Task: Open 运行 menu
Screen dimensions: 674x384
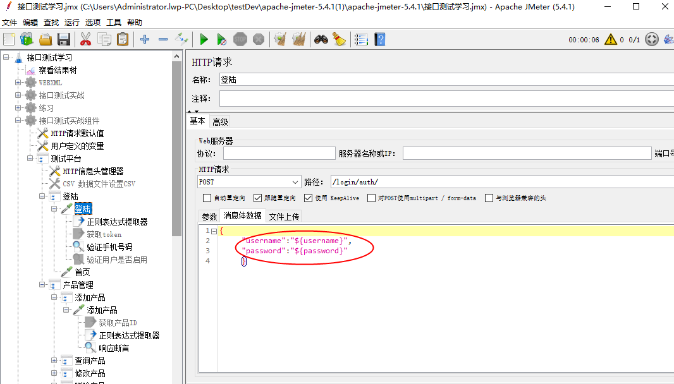Action: pos(72,22)
